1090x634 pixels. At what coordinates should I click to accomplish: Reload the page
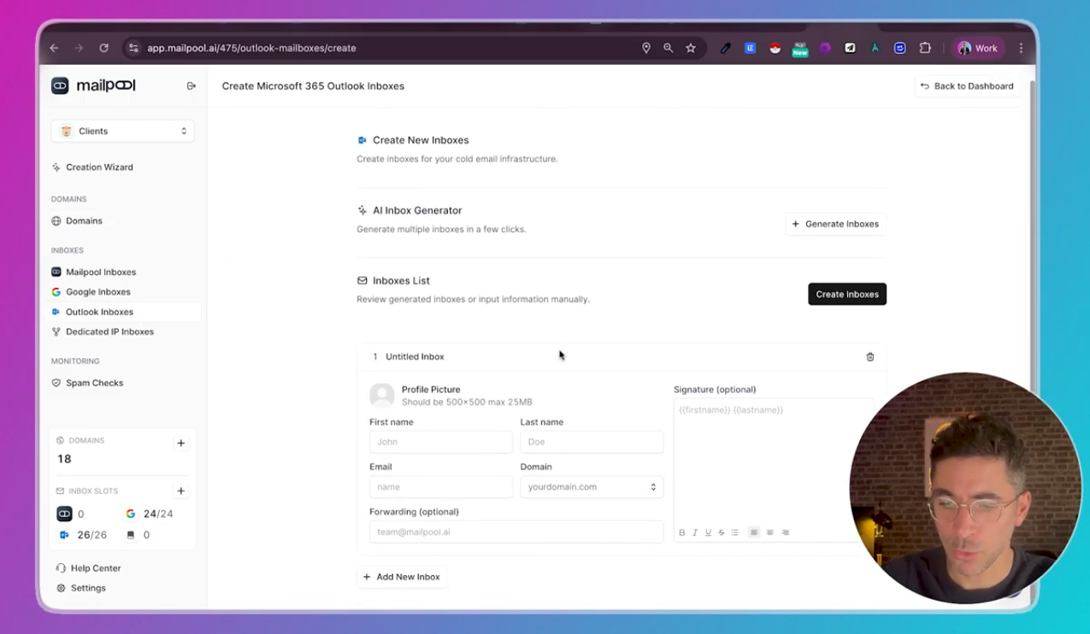pyautogui.click(x=103, y=48)
